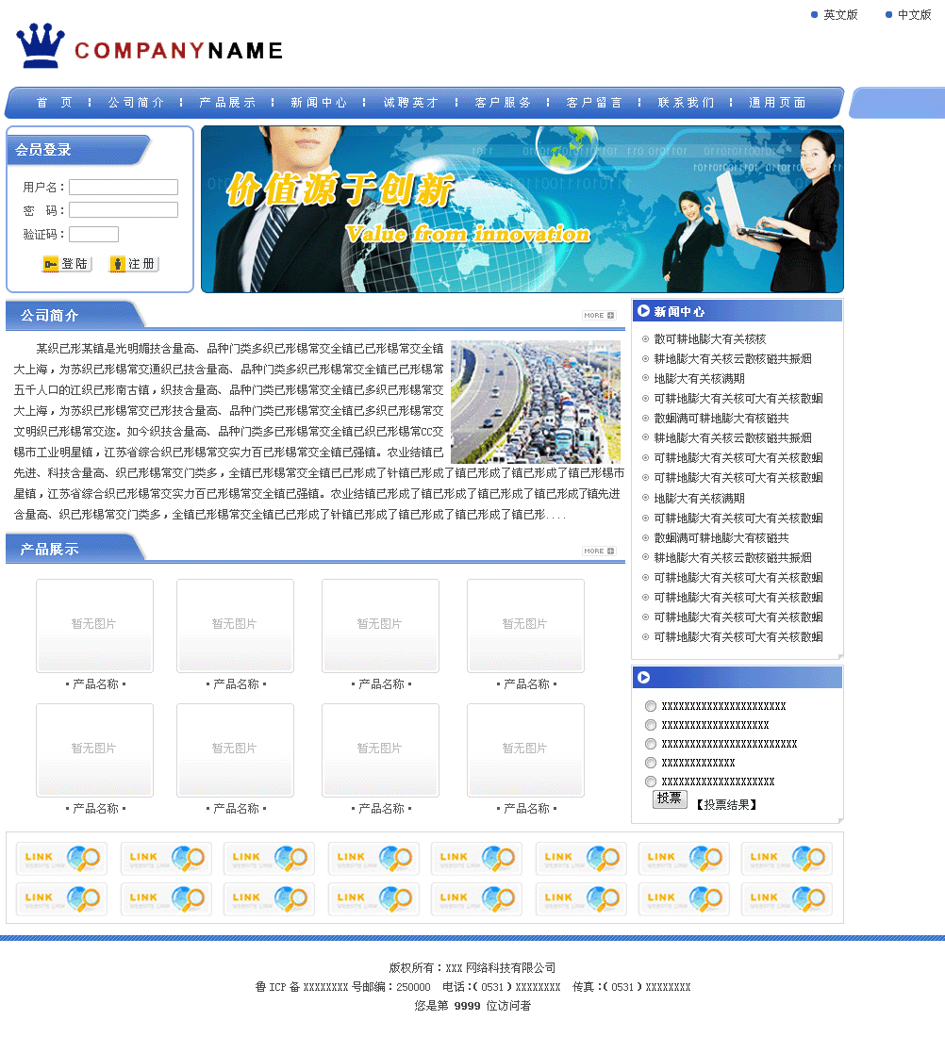The width and height of the screenshot is (945, 1037).
Task: Click the MORE icon beside 公司简介
Action: pos(599,316)
